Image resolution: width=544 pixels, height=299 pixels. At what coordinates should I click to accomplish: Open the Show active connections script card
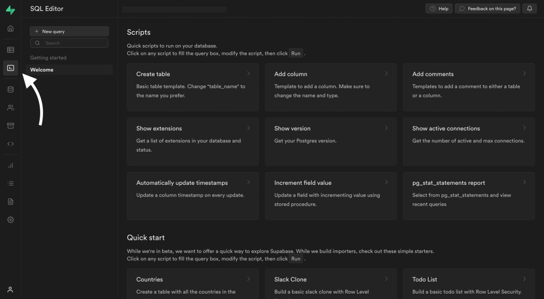pyautogui.click(x=469, y=141)
